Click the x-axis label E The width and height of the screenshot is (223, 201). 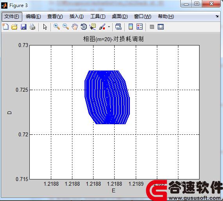pyautogui.click(x=113, y=190)
